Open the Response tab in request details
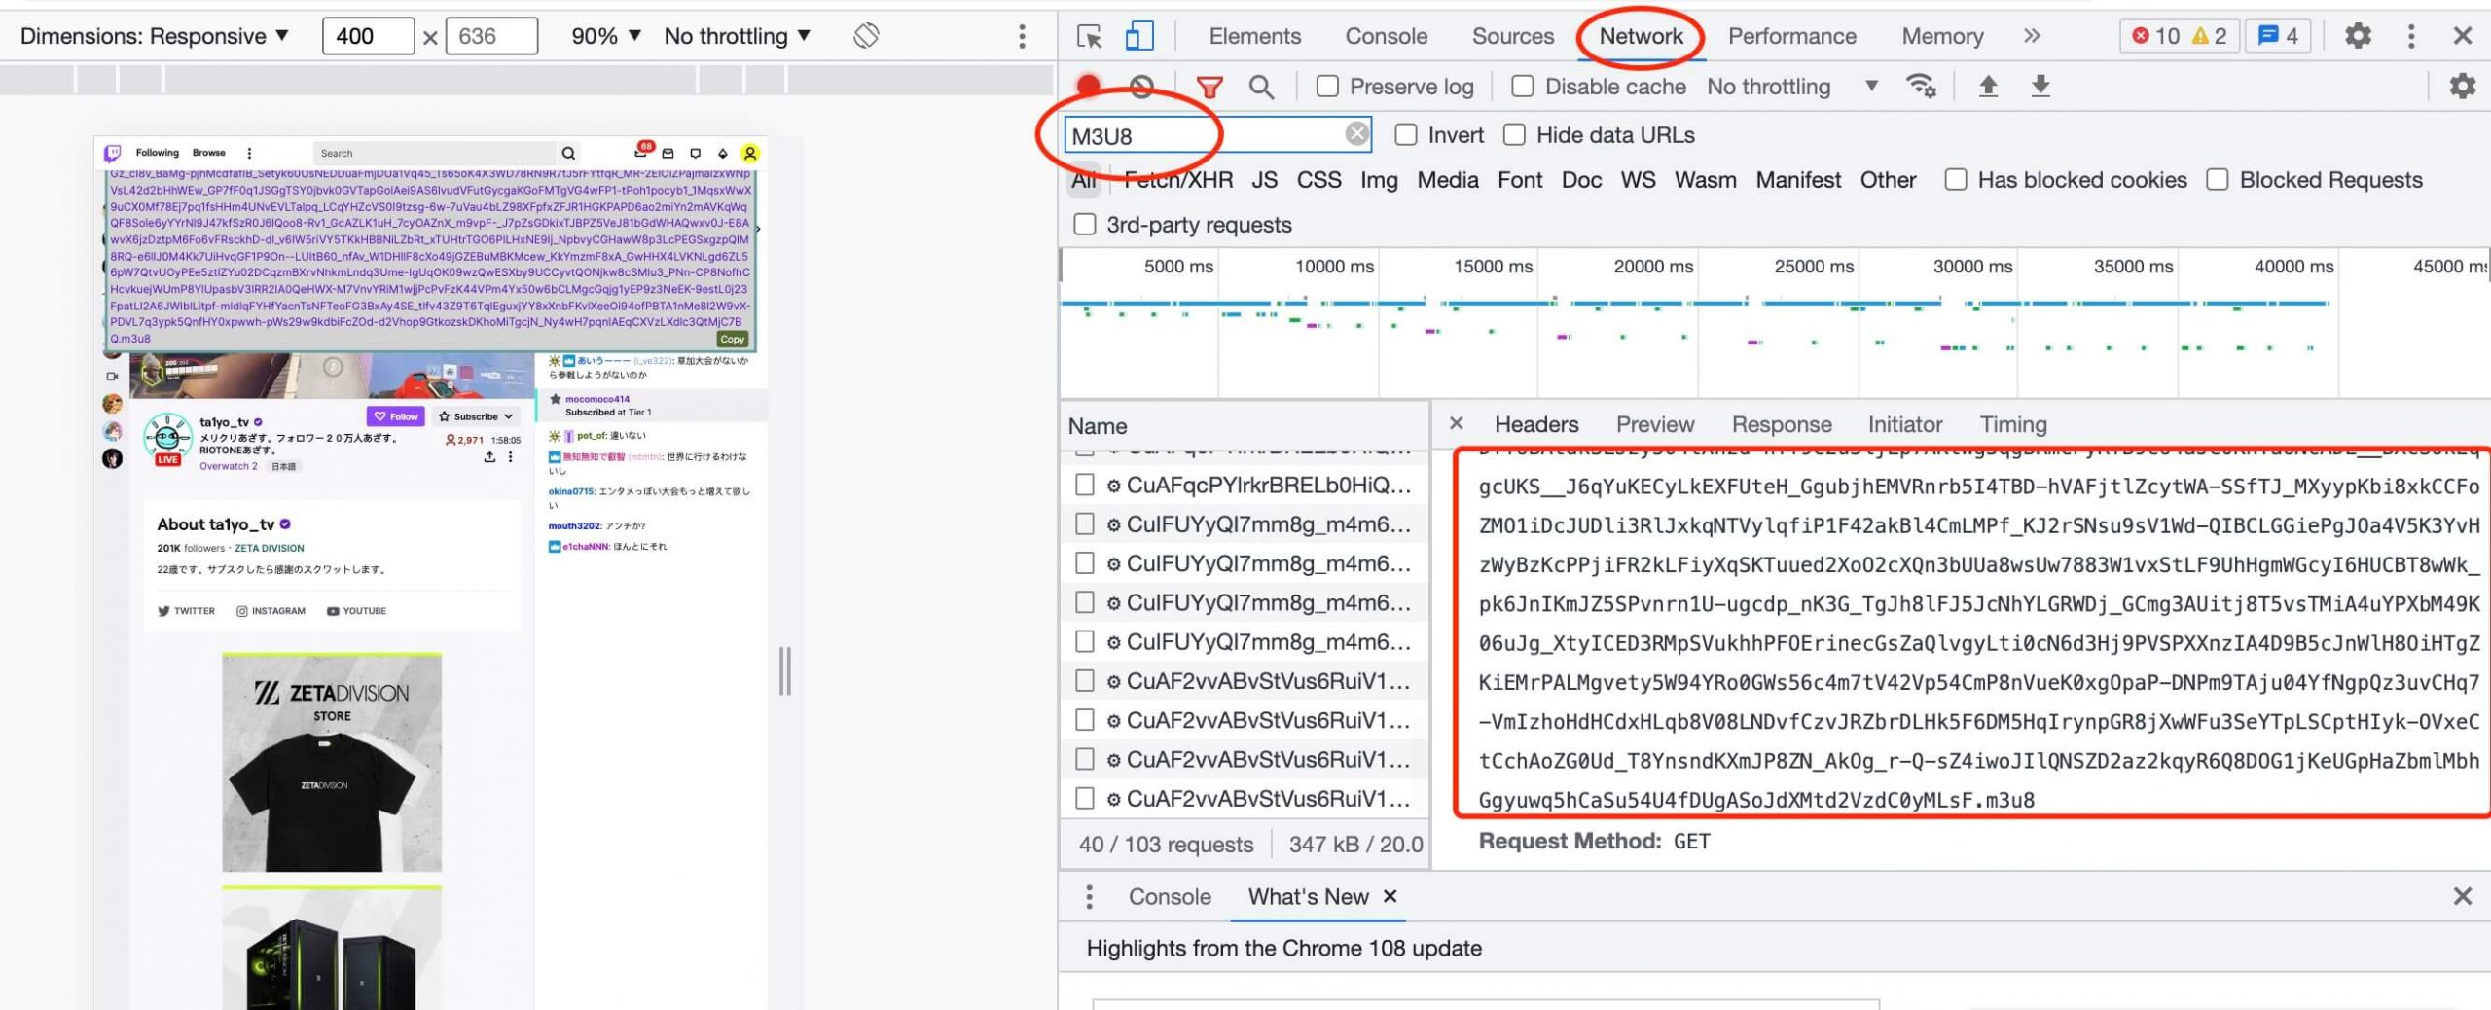2491x1010 pixels. tap(1781, 424)
